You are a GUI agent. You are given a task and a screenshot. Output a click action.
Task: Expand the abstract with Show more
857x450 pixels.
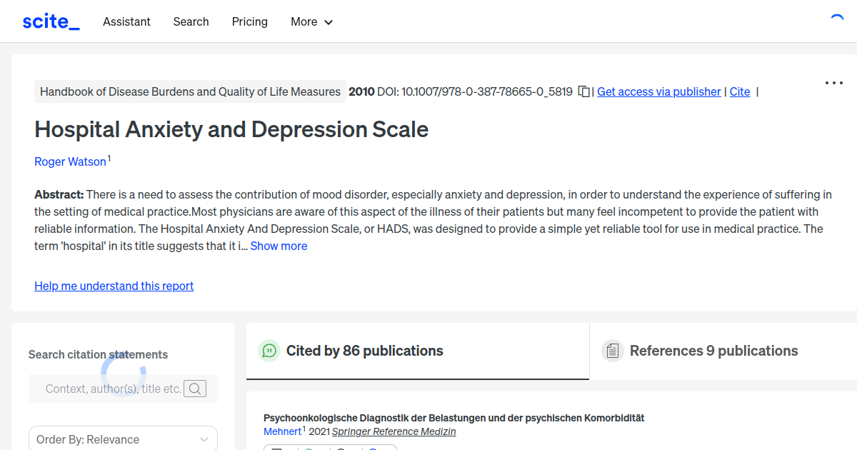(279, 246)
